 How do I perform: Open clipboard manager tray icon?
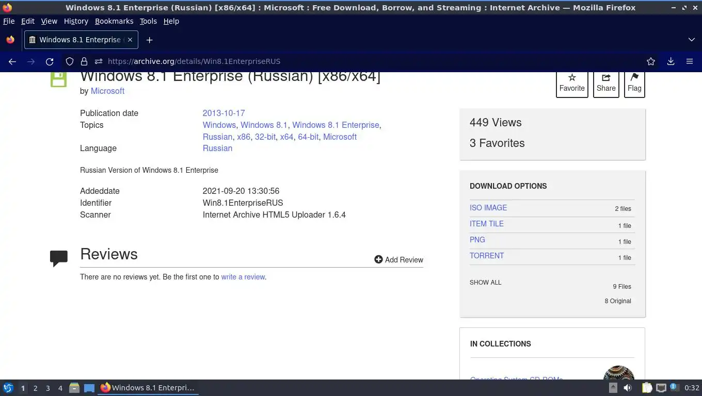(647, 388)
